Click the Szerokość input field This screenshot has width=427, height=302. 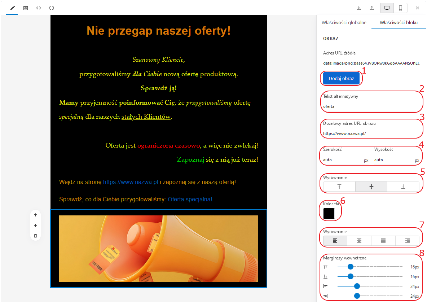pyautogui.click(x=343, y=160)
